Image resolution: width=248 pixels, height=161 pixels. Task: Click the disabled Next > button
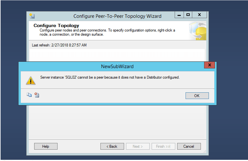click(138, 146)
